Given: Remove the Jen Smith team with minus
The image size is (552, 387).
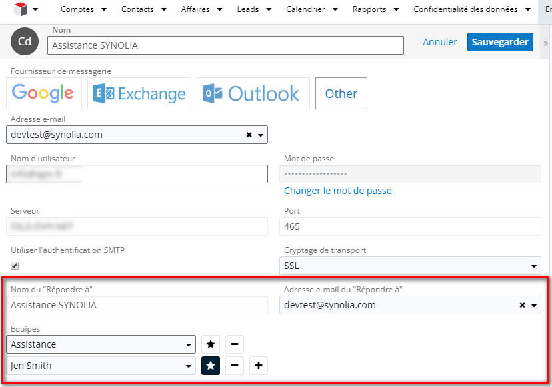Looking at the screenshot, I should pos(235,366).
